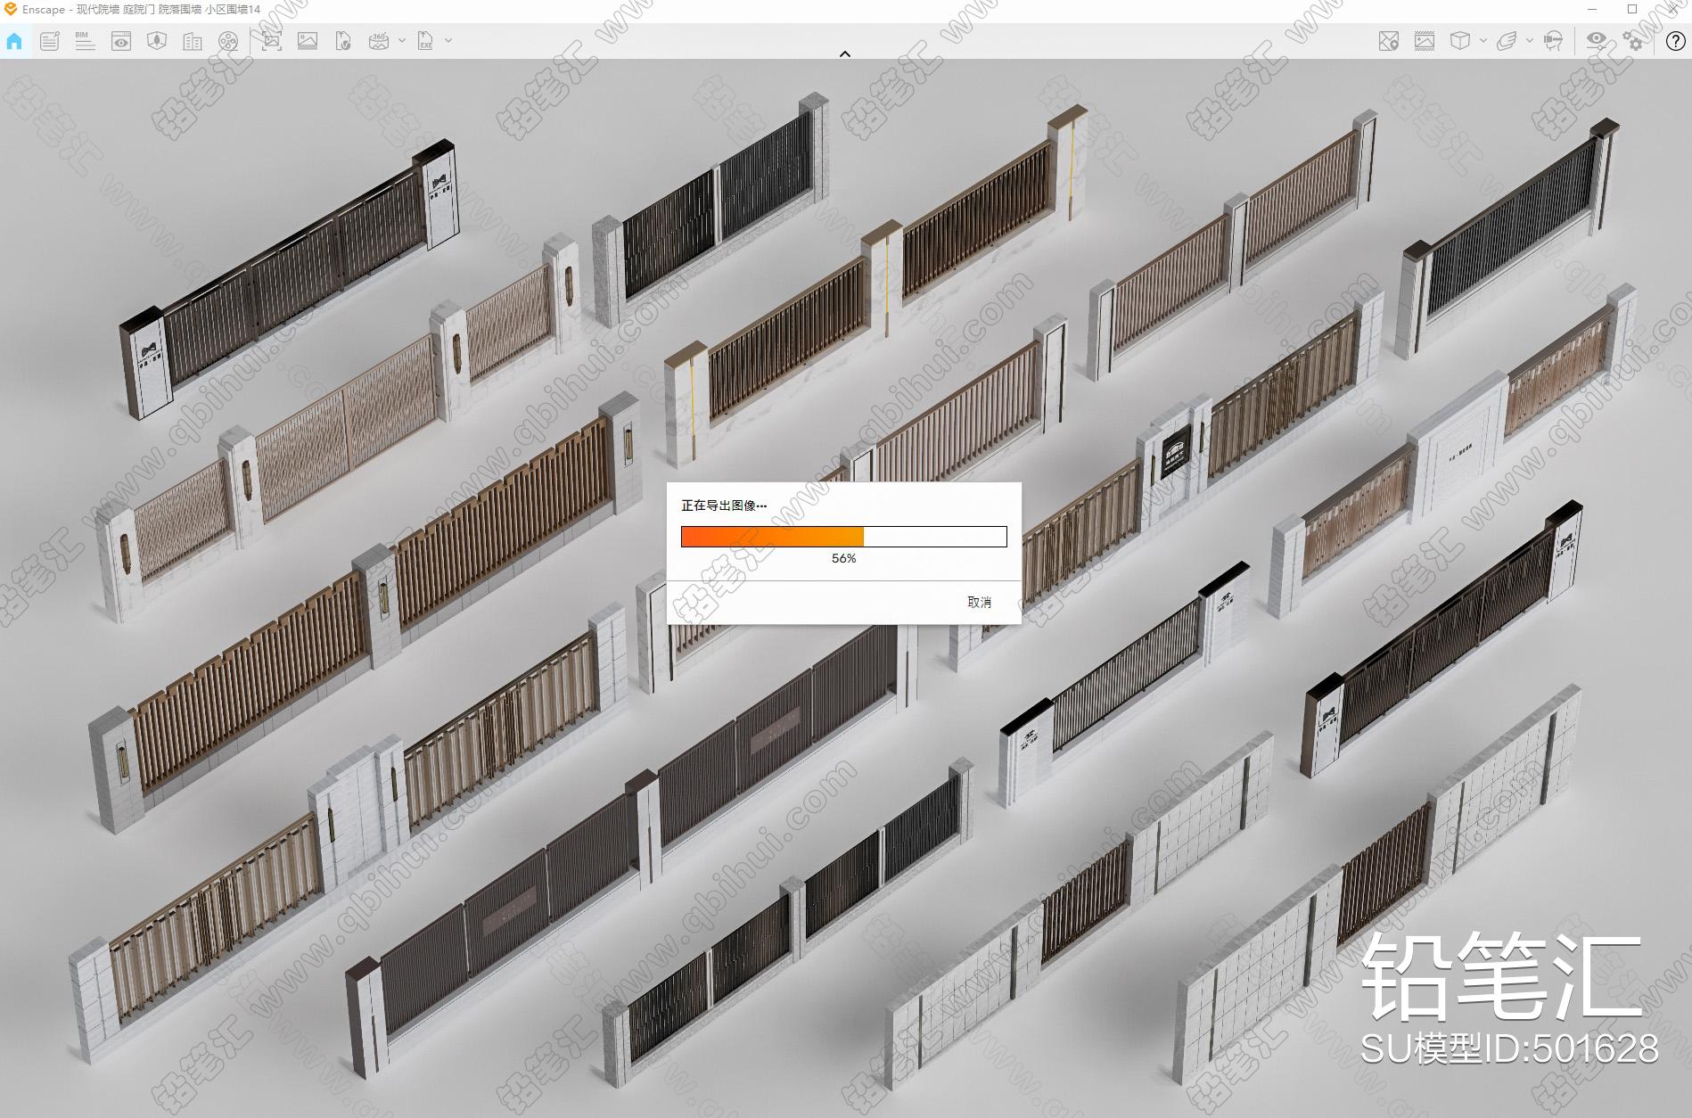Click the Enscape window title text
Viewport: 1692px width, 1118px height.
tap(141, 10)
